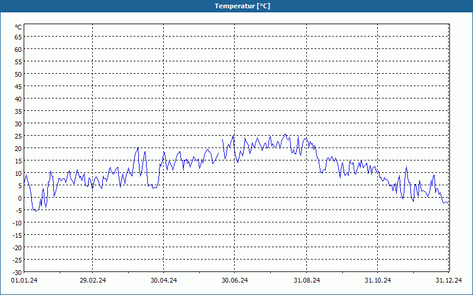Viewport: 473px width, 295px height.
Task: Click the 40 y-axis label
Action: [x=18, y=99]
